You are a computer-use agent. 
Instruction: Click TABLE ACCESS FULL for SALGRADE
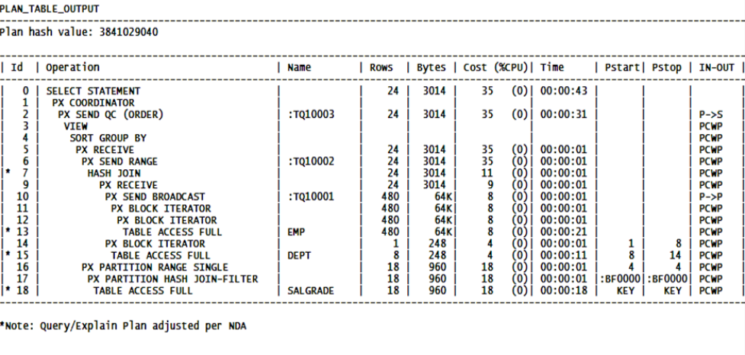pyautogui.click(x=143, y=290)
